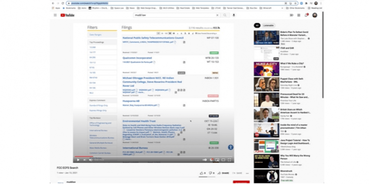
Task: Go to the YouTube home logo
Action: (67, 15)
